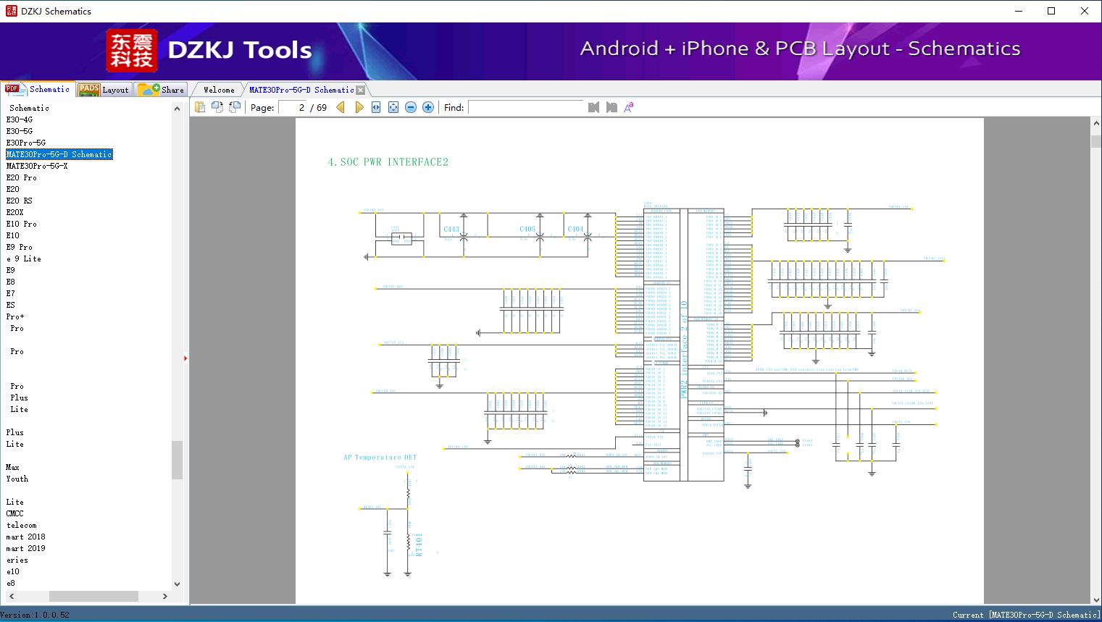1102x622 pixels.
Task: Select E30Pro-5G in the schematic list
Action: pyautogui.click(x=26, y=143)
